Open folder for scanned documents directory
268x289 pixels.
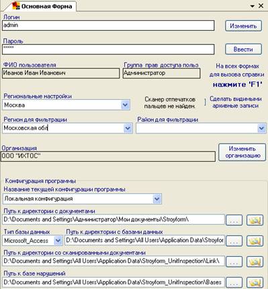[x=255, y=262]
